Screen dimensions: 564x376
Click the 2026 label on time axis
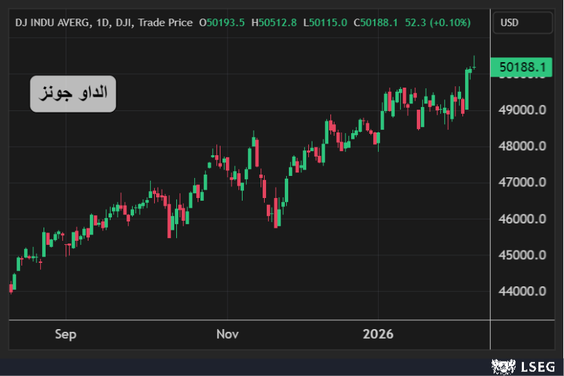[378, 335]
